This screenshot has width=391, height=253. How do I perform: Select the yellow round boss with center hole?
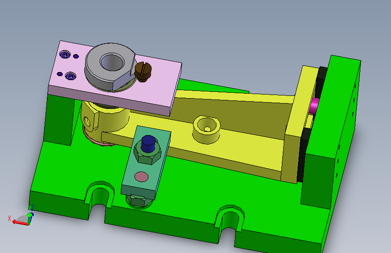[x=207, y=130]
